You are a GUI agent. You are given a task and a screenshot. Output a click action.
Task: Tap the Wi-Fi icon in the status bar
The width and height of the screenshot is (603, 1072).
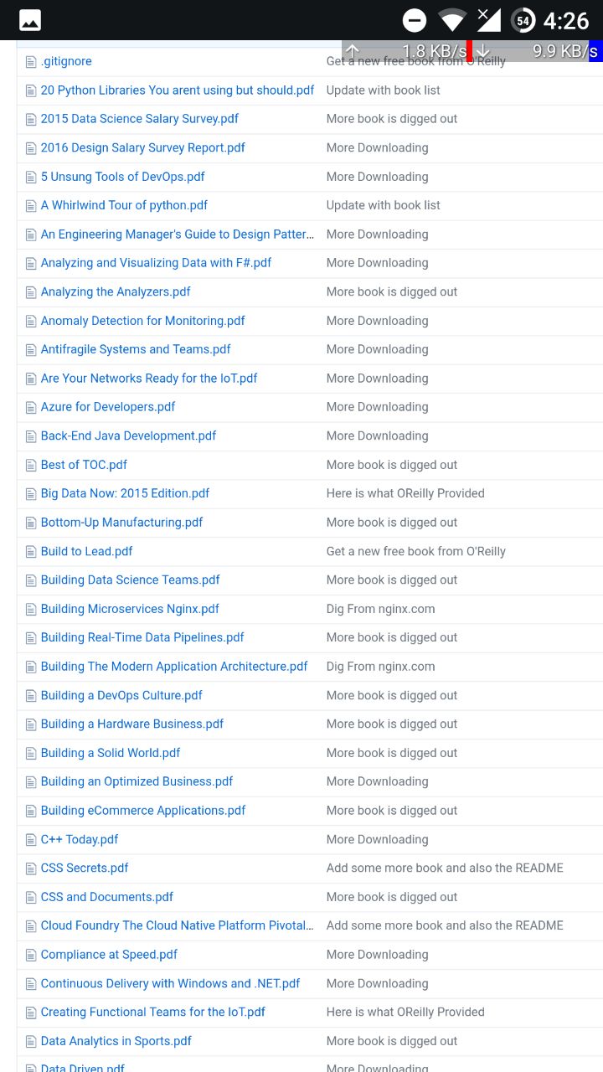452,20
